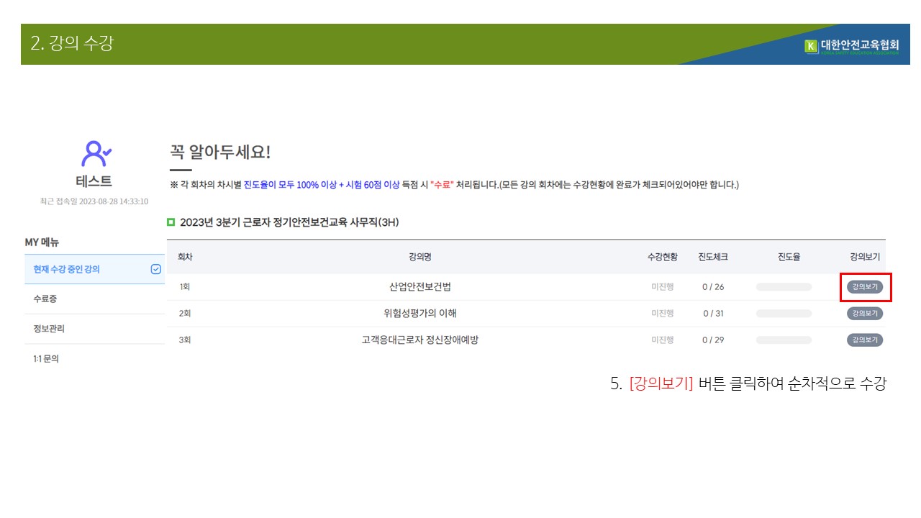Click the checkmark icon beside 현재 수강 중인 강의
921x518 pixels.
155,269
